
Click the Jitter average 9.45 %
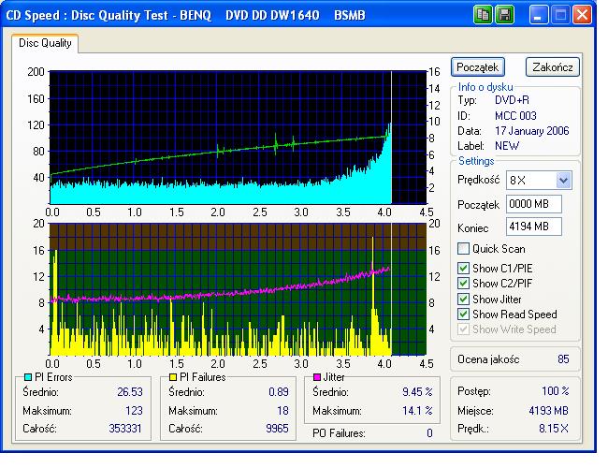417,392
